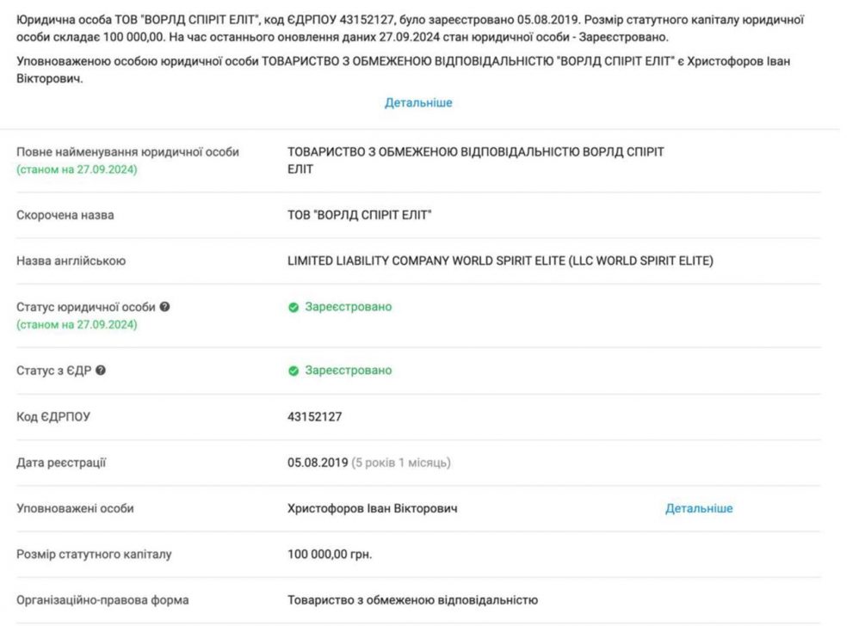
Task: Click Товариство з обмеженою відповідальністю in Організаційно-правова форма row
Action: point(412,600)
